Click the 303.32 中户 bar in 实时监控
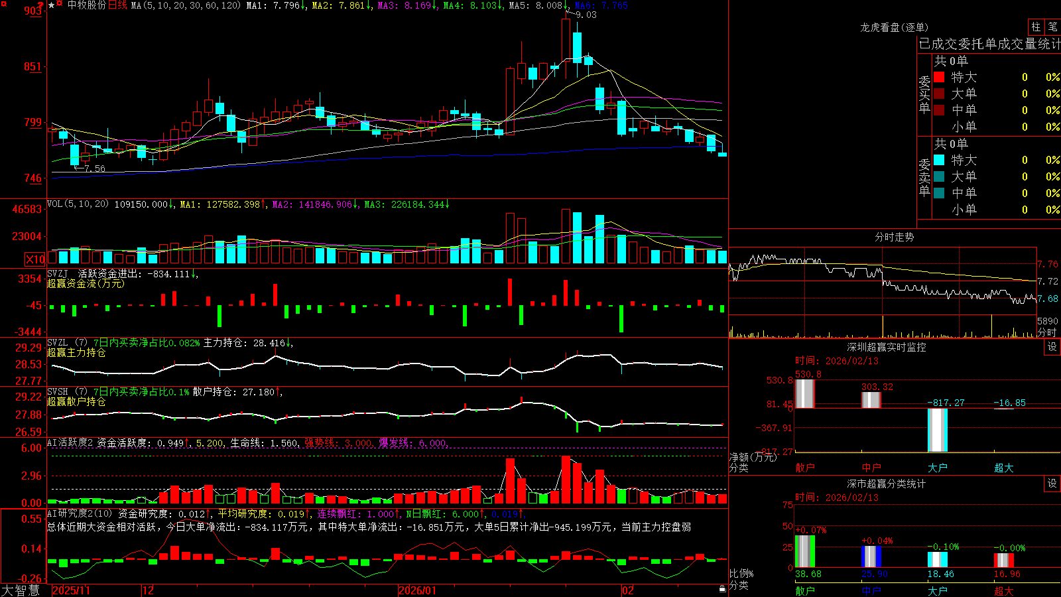 coord(871,400)
